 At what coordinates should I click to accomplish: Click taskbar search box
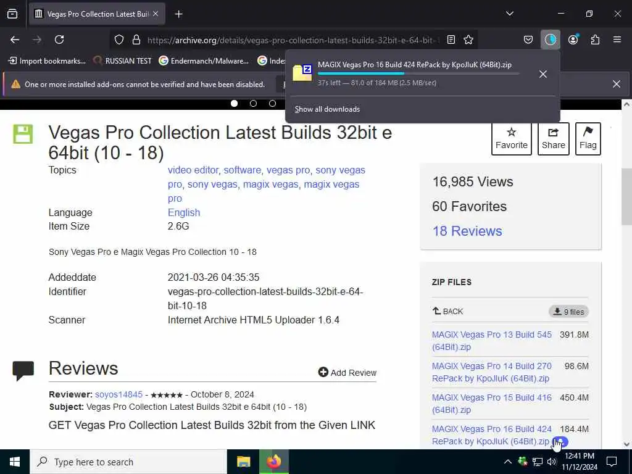click(128, 462)
